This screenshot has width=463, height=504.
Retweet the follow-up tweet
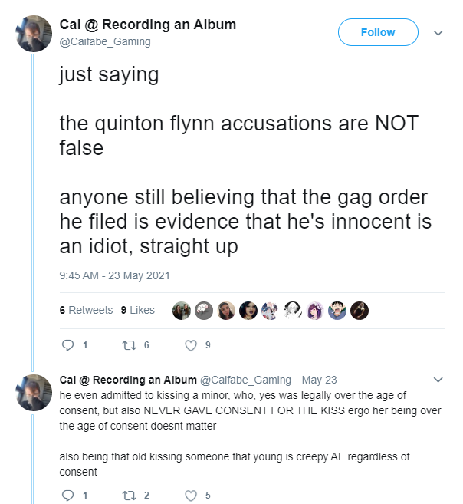click(130, 496)
